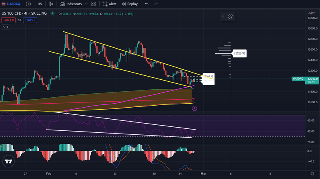Change the 4h timeframe interval
The image size is (320, 179).
40,4
